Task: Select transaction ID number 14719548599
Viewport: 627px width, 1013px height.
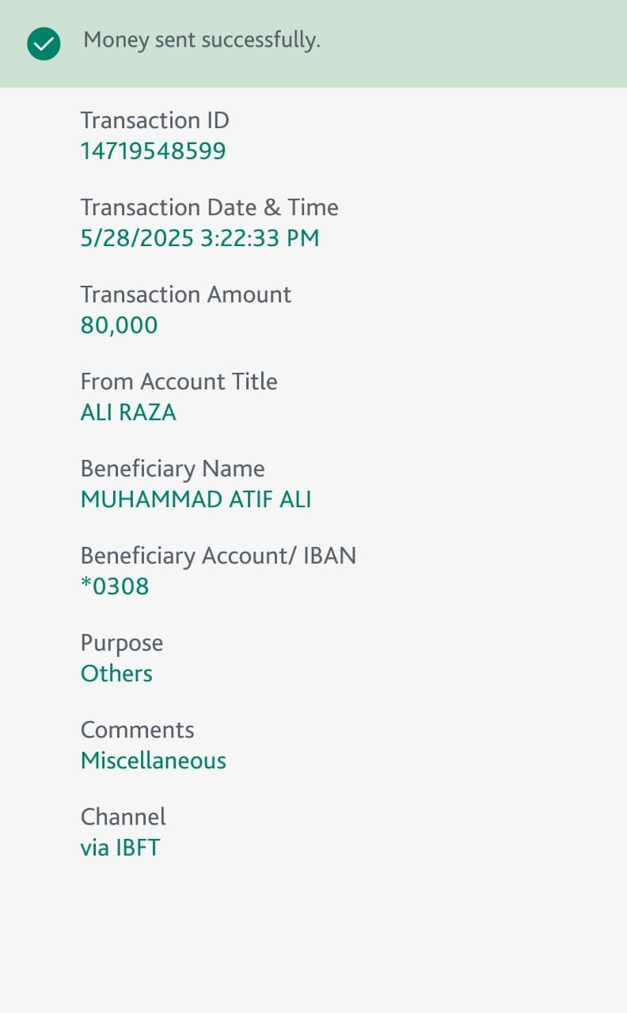Action: 153,151
